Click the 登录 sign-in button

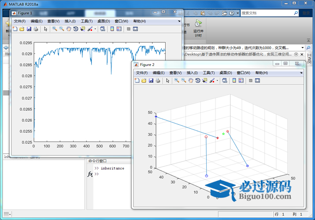(305, 13)
